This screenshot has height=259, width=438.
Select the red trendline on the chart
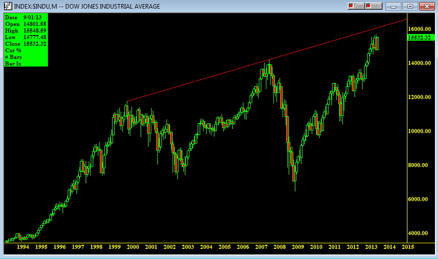[x=267, y=60]
